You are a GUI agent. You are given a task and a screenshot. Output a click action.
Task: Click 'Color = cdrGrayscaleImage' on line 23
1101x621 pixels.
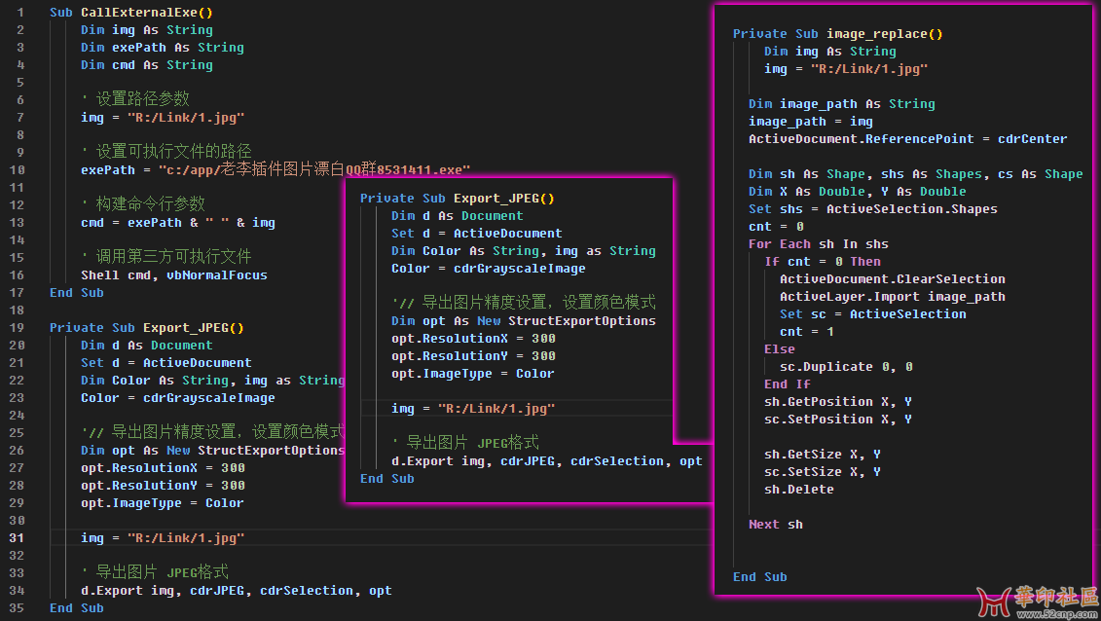[177, 398]
